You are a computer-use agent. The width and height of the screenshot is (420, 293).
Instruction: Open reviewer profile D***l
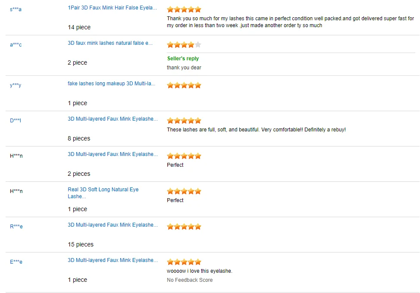coord(16,120)
